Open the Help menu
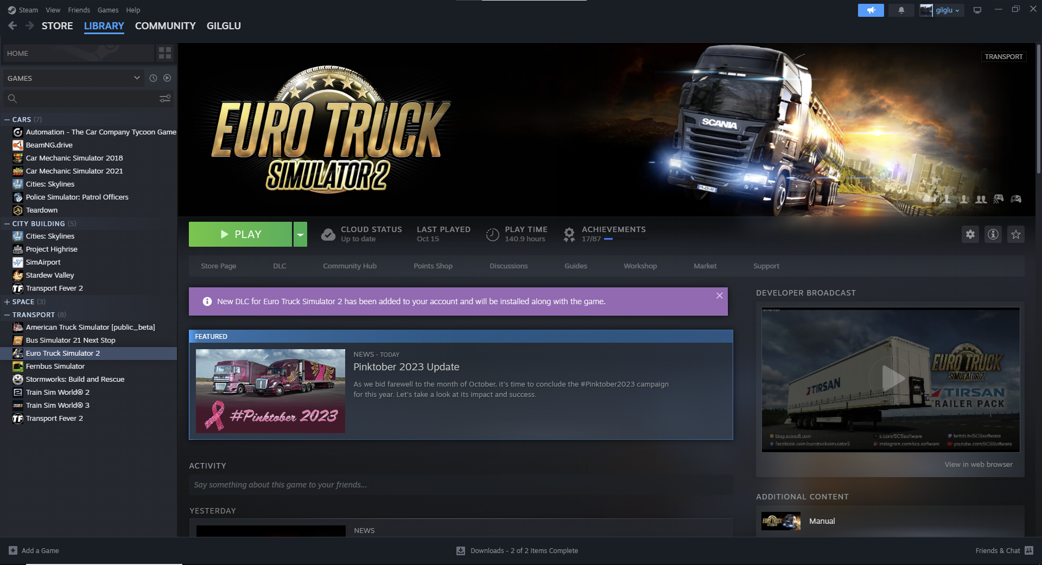This screenshot has width=1042, height=565. pyautogui.click(x=133, y=10)
